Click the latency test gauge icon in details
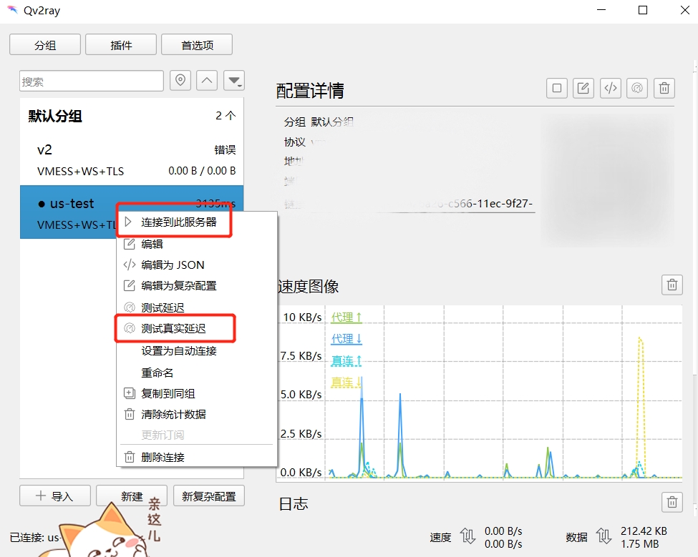This screenshot has width=698, height=557. (636, 88)
